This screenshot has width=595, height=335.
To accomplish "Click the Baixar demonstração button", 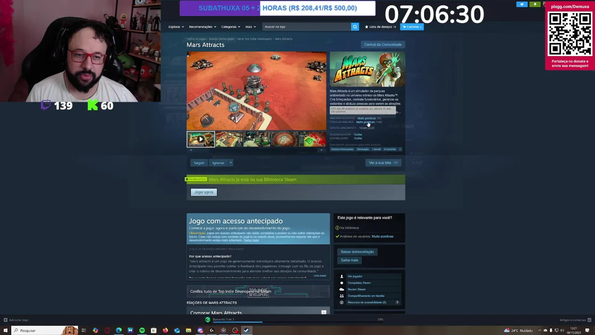I will point(357,252).
